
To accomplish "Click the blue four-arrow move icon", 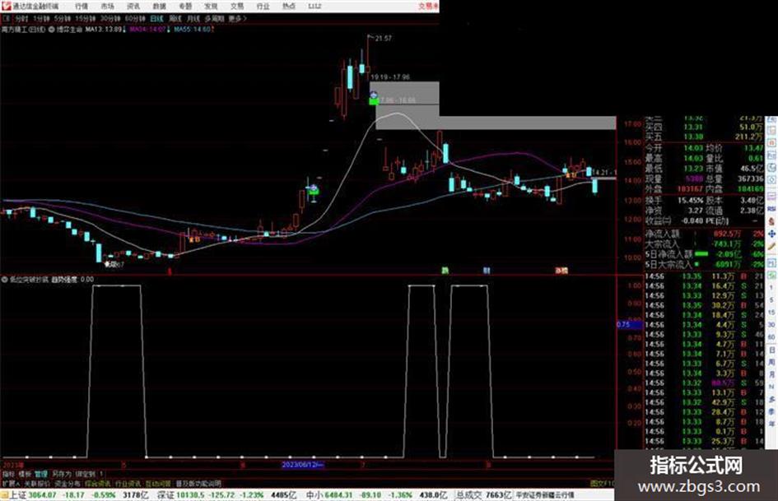I will [771, 233].
